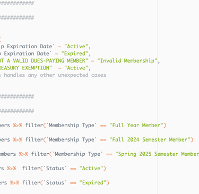
Task: Click the pipe operator before filter Status Active
Action: pyautogui.click(x=12, y=168)
